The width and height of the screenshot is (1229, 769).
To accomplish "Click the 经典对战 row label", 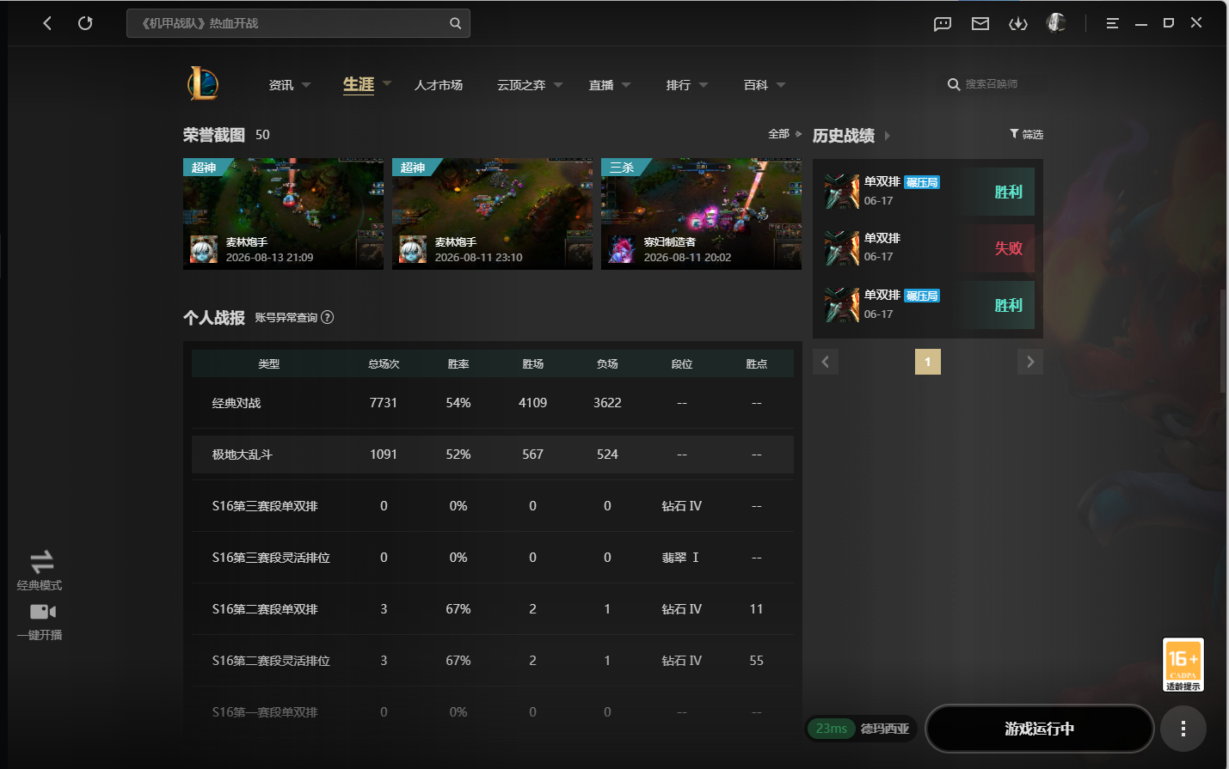I will (237, 403).
